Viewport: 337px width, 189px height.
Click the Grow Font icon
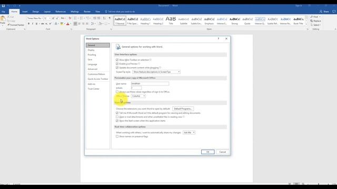coord(53,18)
